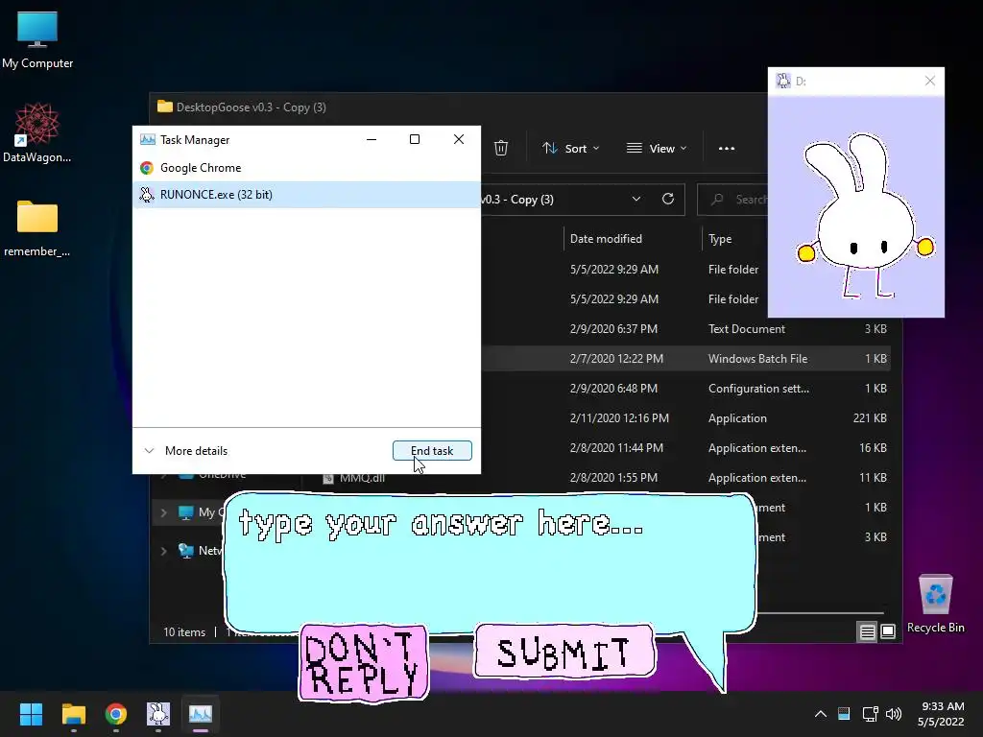Screen dimensions: 983x737
Task: Expand More details in Task Manager
Action: [186, 451]
